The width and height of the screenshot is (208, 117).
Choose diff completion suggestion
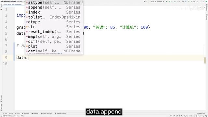pos(53,41)
